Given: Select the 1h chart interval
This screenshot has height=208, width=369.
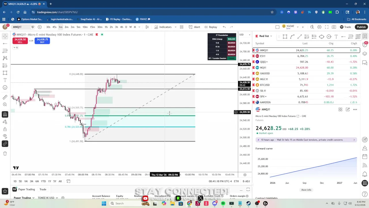Looking at the screenshot, I should [x=106, y=27].
